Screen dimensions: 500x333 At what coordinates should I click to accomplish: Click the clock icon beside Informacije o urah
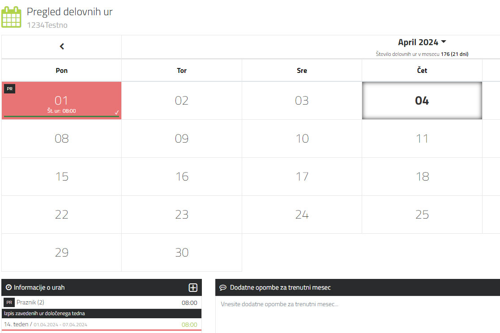tap(9, 287)
